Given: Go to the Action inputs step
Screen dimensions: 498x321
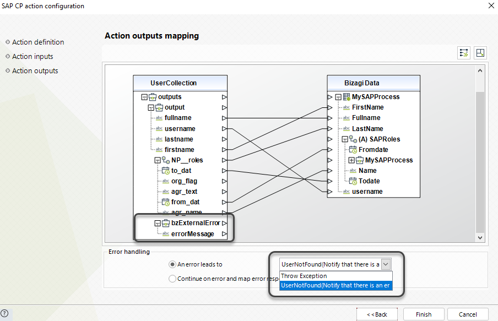Looking at the screenshot, I should point(33,56).
